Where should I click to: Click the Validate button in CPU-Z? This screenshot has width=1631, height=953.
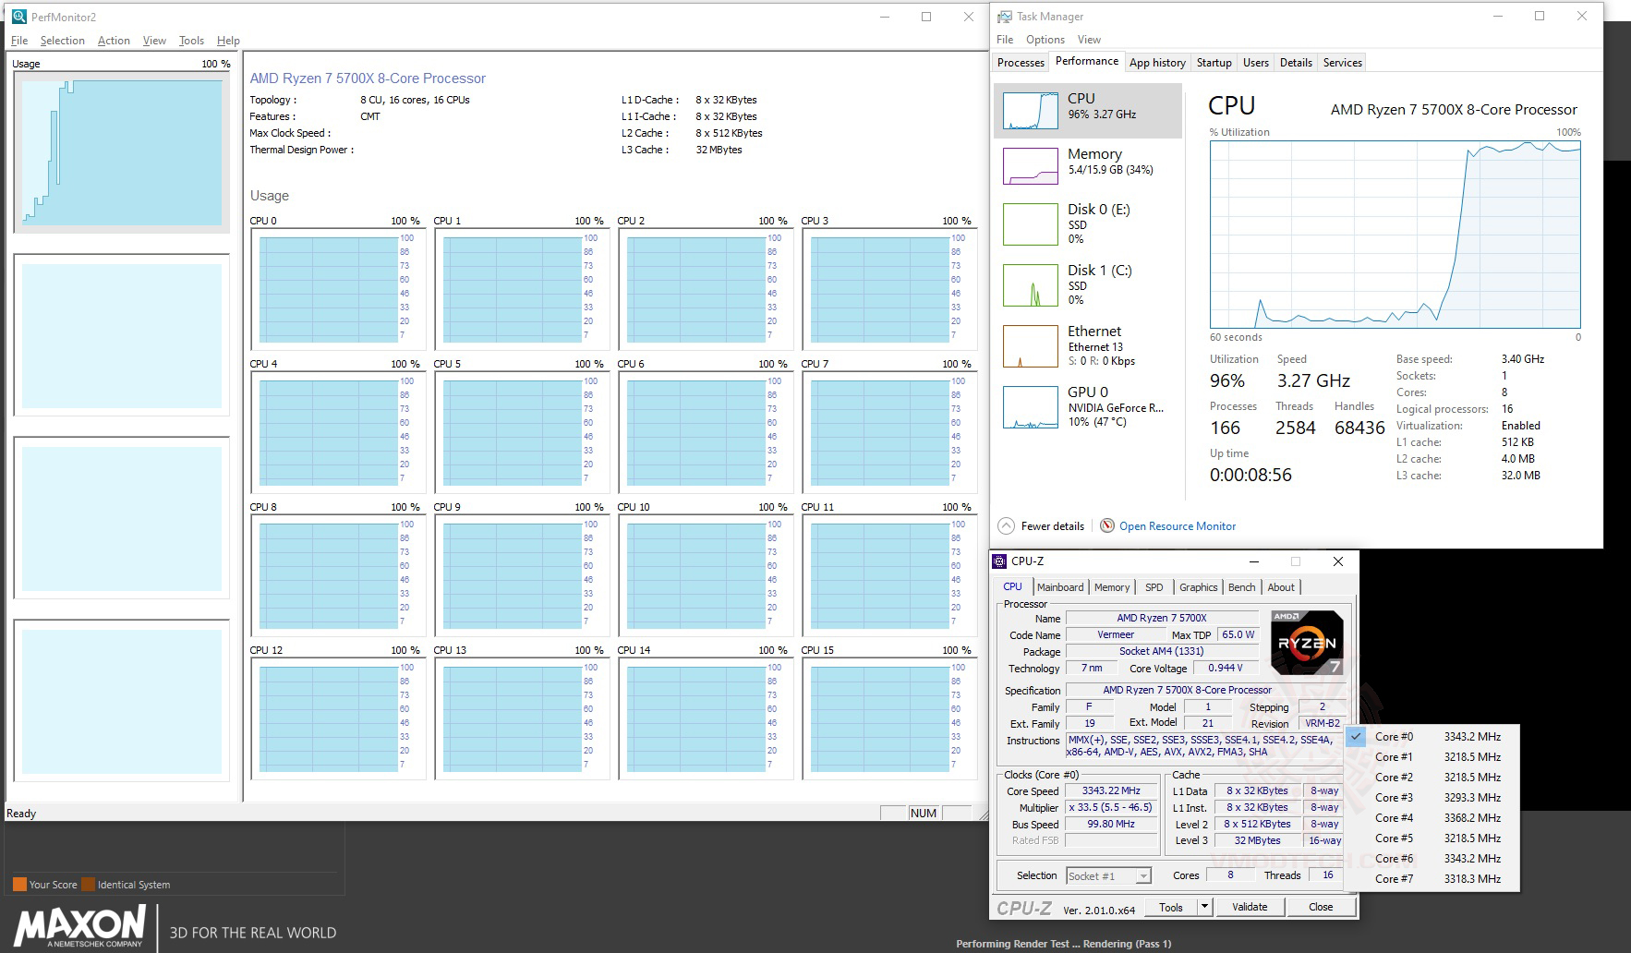click(1250, 907)
